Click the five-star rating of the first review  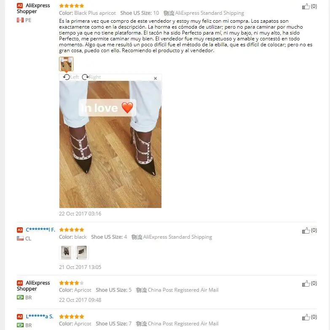[x=72, y=6]
